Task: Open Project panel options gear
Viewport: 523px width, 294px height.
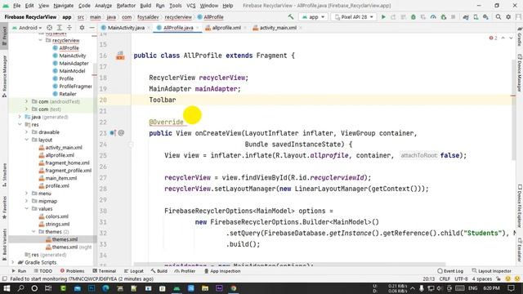Action: (82, 28)
